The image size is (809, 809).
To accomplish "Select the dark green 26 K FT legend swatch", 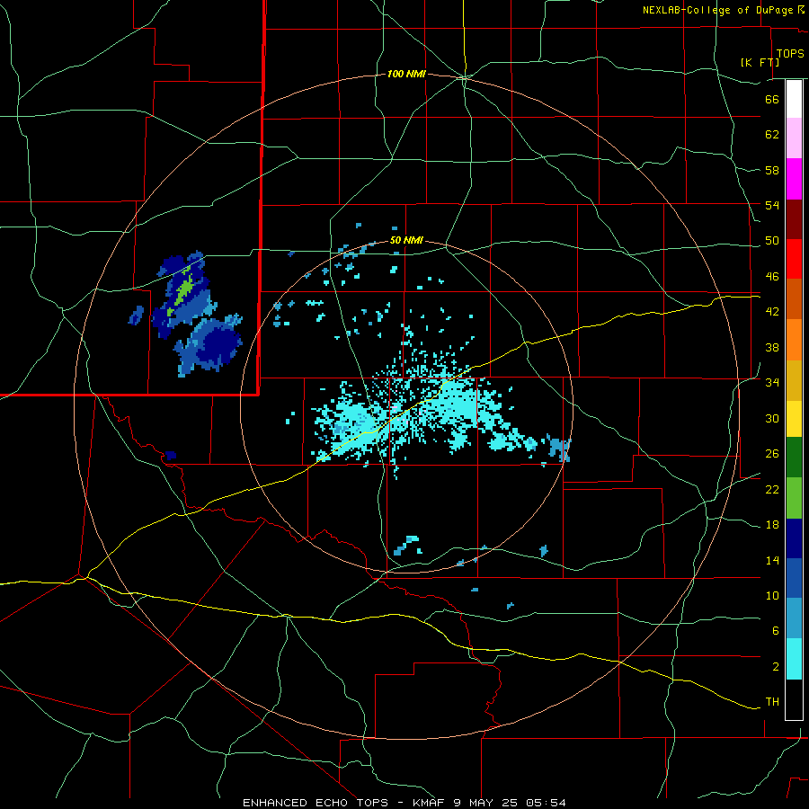I will point(794,458).
